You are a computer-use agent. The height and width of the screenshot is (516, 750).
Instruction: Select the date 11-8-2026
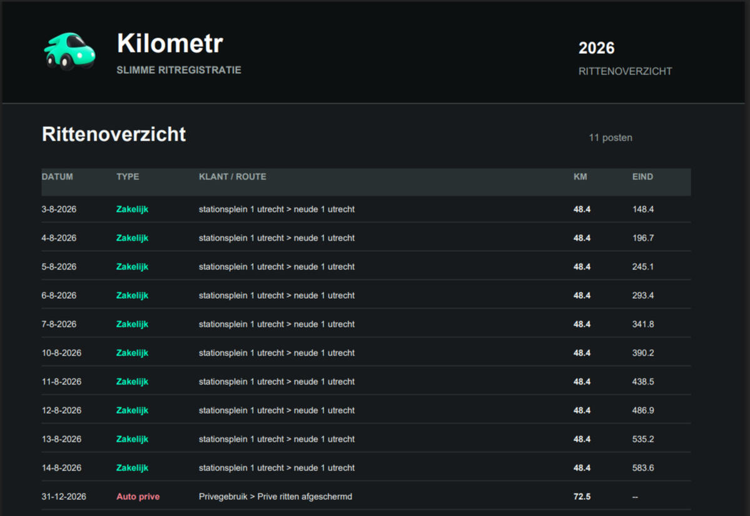[x=61, y=381]
